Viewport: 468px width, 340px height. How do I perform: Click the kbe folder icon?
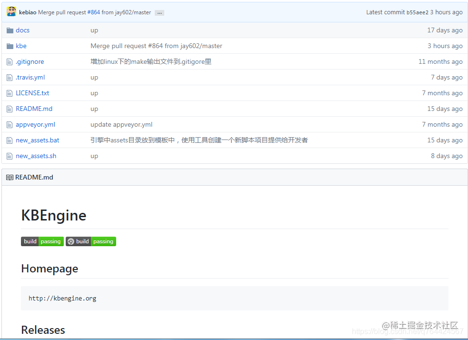click(x=9, y=46)
